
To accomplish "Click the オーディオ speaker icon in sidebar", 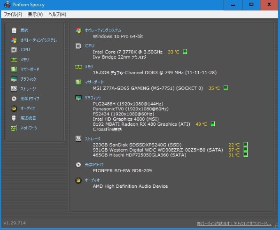I will [x=14, y=108].
